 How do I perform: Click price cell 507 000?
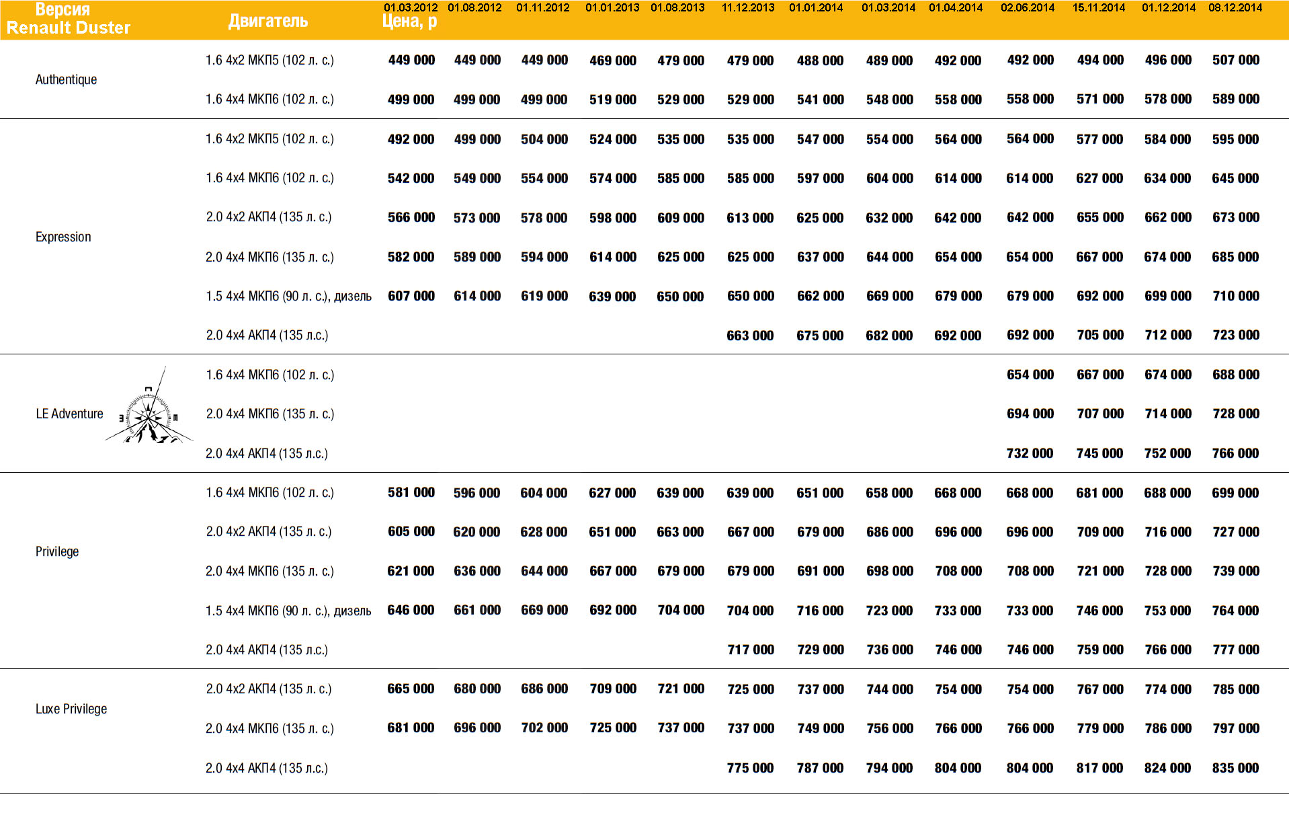point(1236,60)
